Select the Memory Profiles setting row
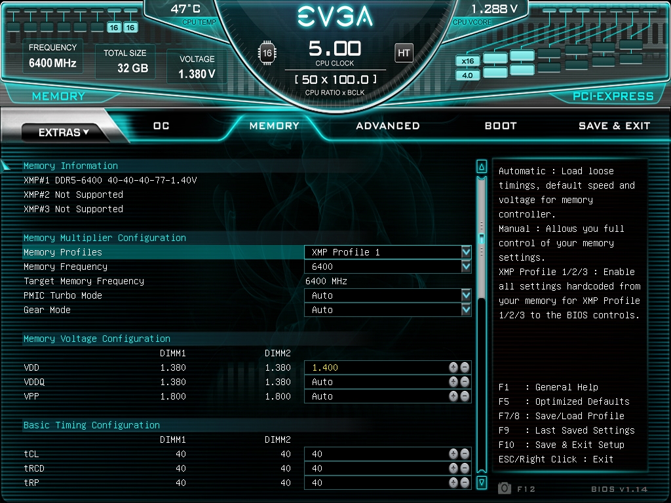Screen dimensions: 671x503 click(x=247, y=252)
